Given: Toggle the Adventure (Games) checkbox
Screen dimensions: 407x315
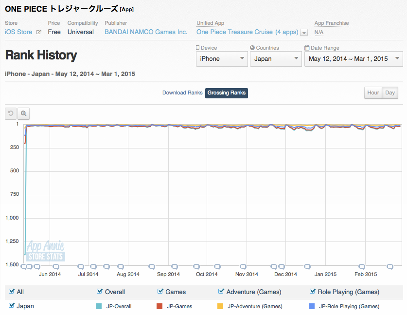Looking at the screenshot, I should click(x=221, y=291).
